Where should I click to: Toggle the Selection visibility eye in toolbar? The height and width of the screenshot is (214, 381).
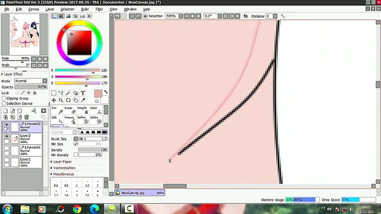pyautogui.click(x=145, y=16)
